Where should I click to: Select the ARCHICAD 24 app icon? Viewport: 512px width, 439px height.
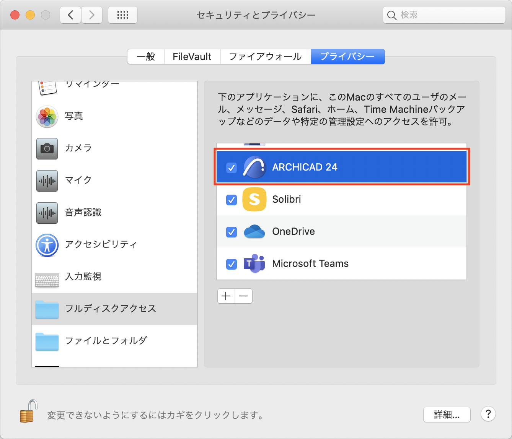tap(254, 167)
